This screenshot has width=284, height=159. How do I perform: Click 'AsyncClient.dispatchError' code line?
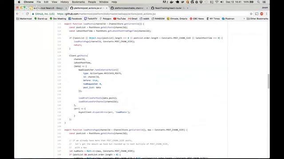point(104,112)
